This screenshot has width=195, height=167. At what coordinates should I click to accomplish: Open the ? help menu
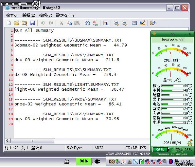73,15
